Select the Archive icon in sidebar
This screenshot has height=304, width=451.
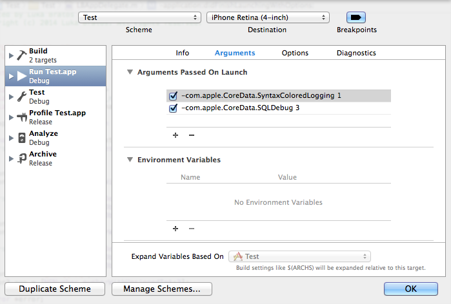point(21,158)
